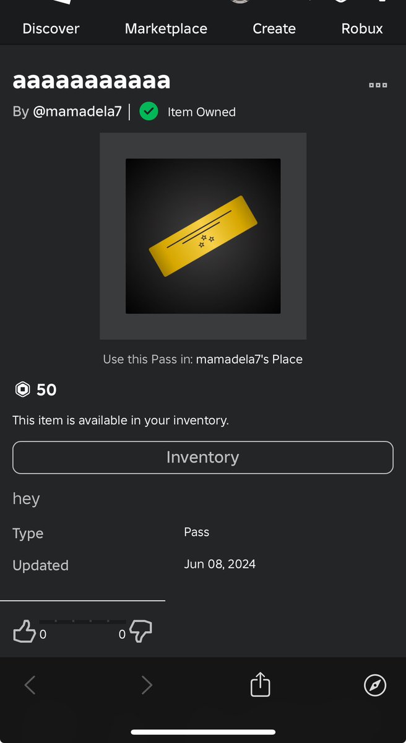Click the Inventory button

point(203,458)
